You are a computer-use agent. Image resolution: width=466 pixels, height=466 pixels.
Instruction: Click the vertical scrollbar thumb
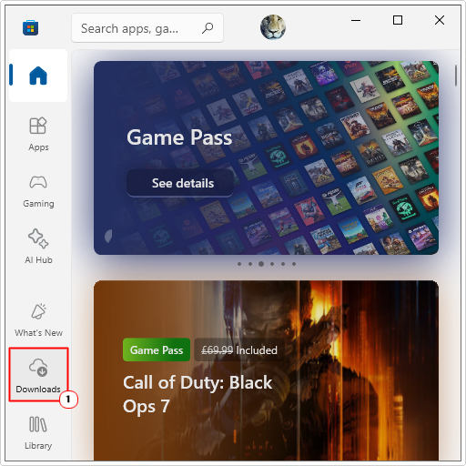[x=456, y=76]
